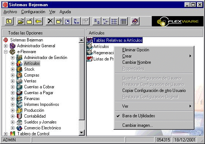This screenshot has width=205, height=144.
Task: Click the yellow key toolbar icon
Action: pos(38,21)
